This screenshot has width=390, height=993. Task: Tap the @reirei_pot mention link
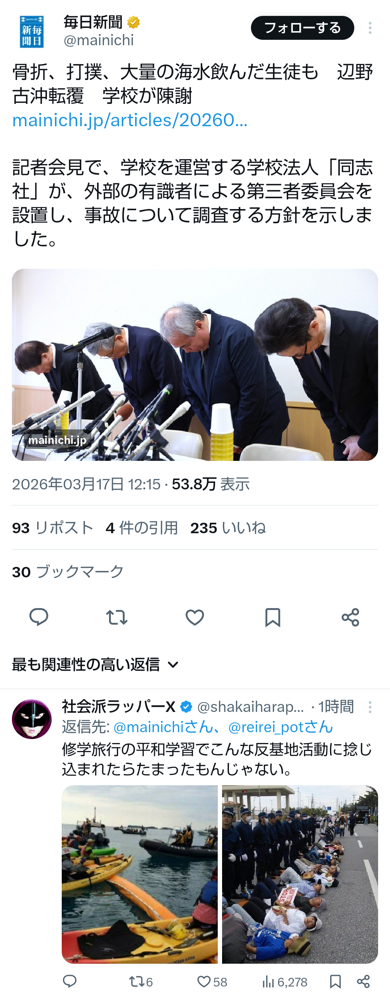tap(280, 727)
